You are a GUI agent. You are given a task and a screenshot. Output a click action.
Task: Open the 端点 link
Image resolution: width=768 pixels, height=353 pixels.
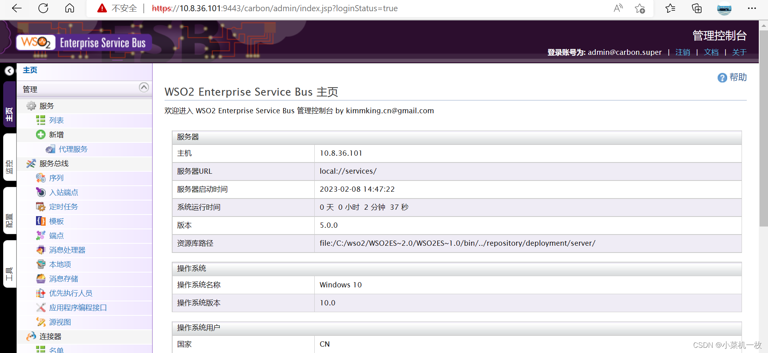(56, 236)
